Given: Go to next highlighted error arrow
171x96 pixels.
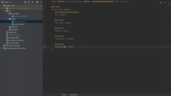Looking at the screenshot, I should coord(169,2).
